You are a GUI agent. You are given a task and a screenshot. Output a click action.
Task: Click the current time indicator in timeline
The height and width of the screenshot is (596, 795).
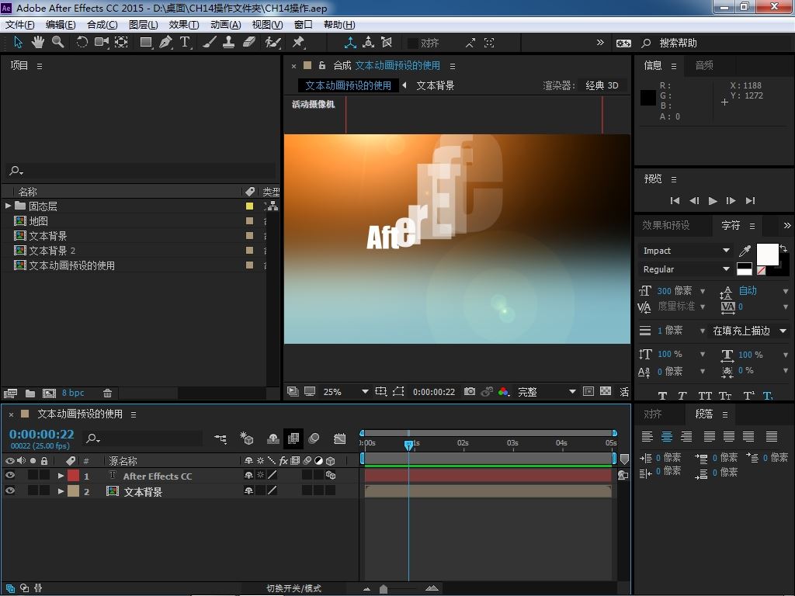pos(408,445)
